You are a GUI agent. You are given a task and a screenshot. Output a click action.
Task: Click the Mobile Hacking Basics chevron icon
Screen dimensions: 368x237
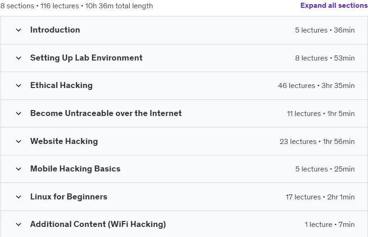pyautogui.click(x=18, y=169)
